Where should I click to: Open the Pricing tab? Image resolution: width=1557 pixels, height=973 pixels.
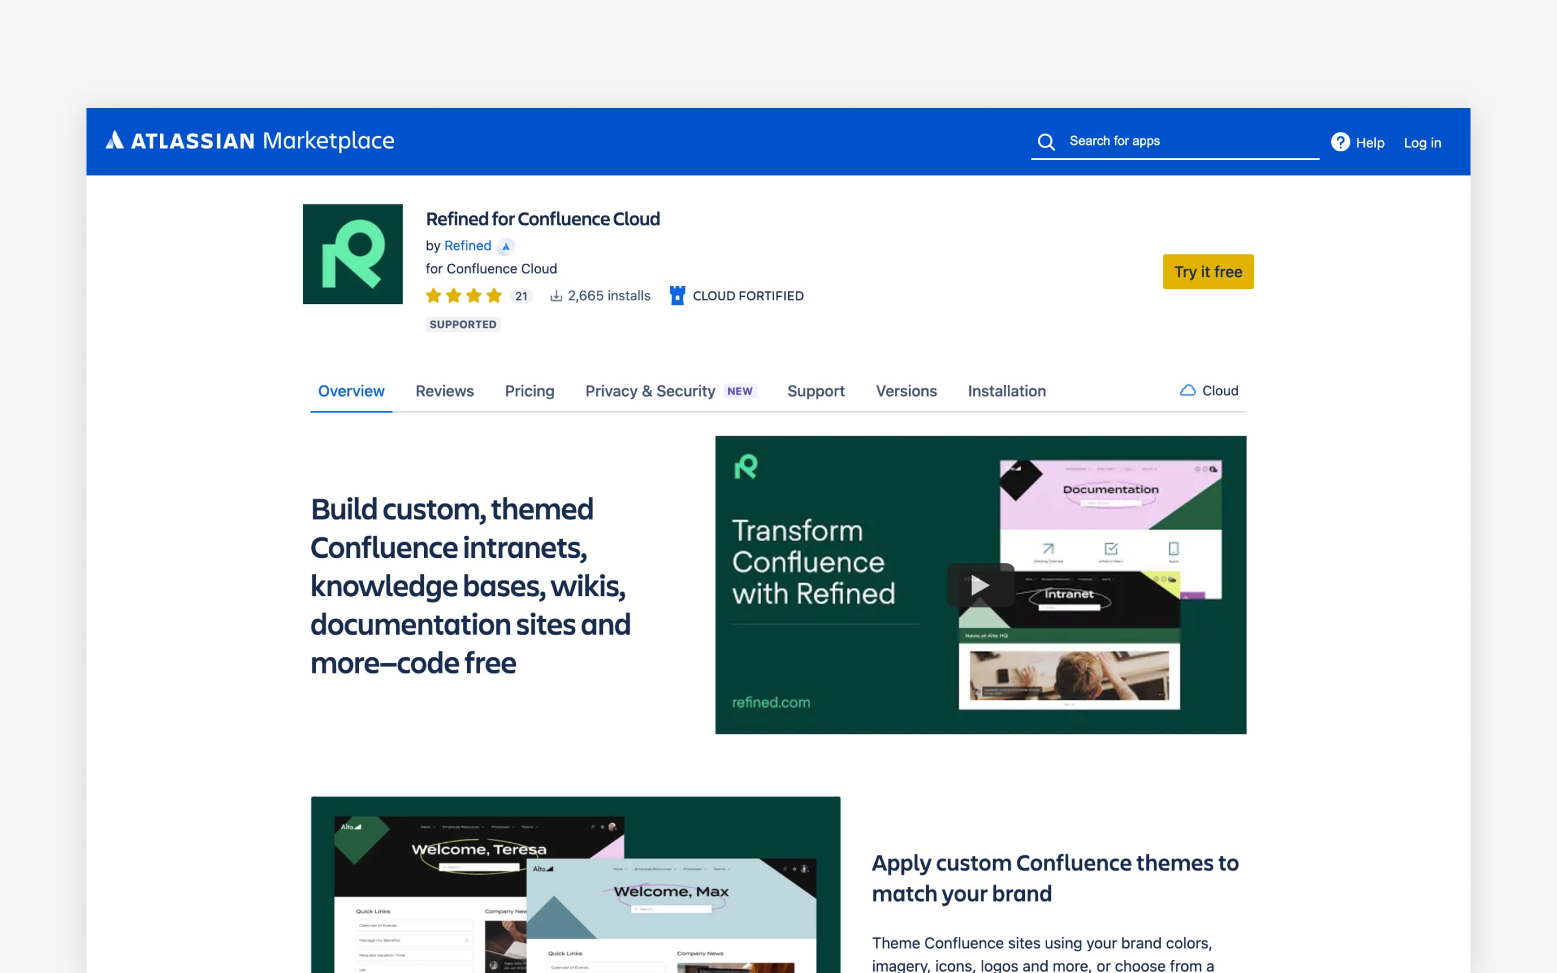(x=529, y=391)
